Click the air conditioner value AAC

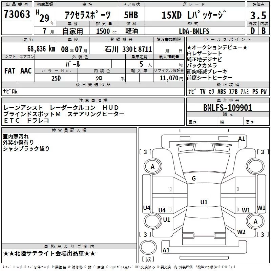click(26, 71)
